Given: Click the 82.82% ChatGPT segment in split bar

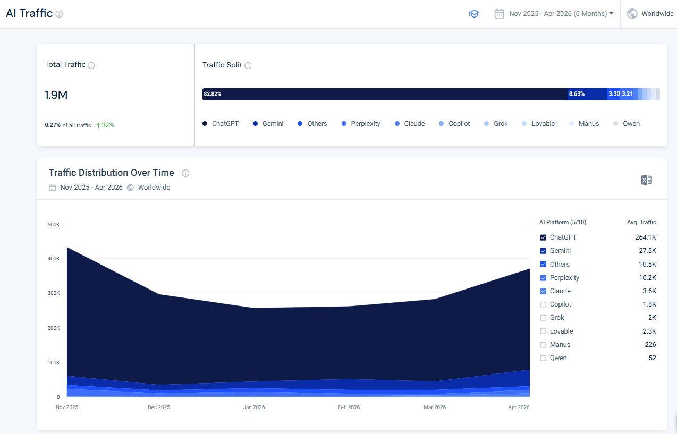Looking at the screenshot, I should coord(385,94).
